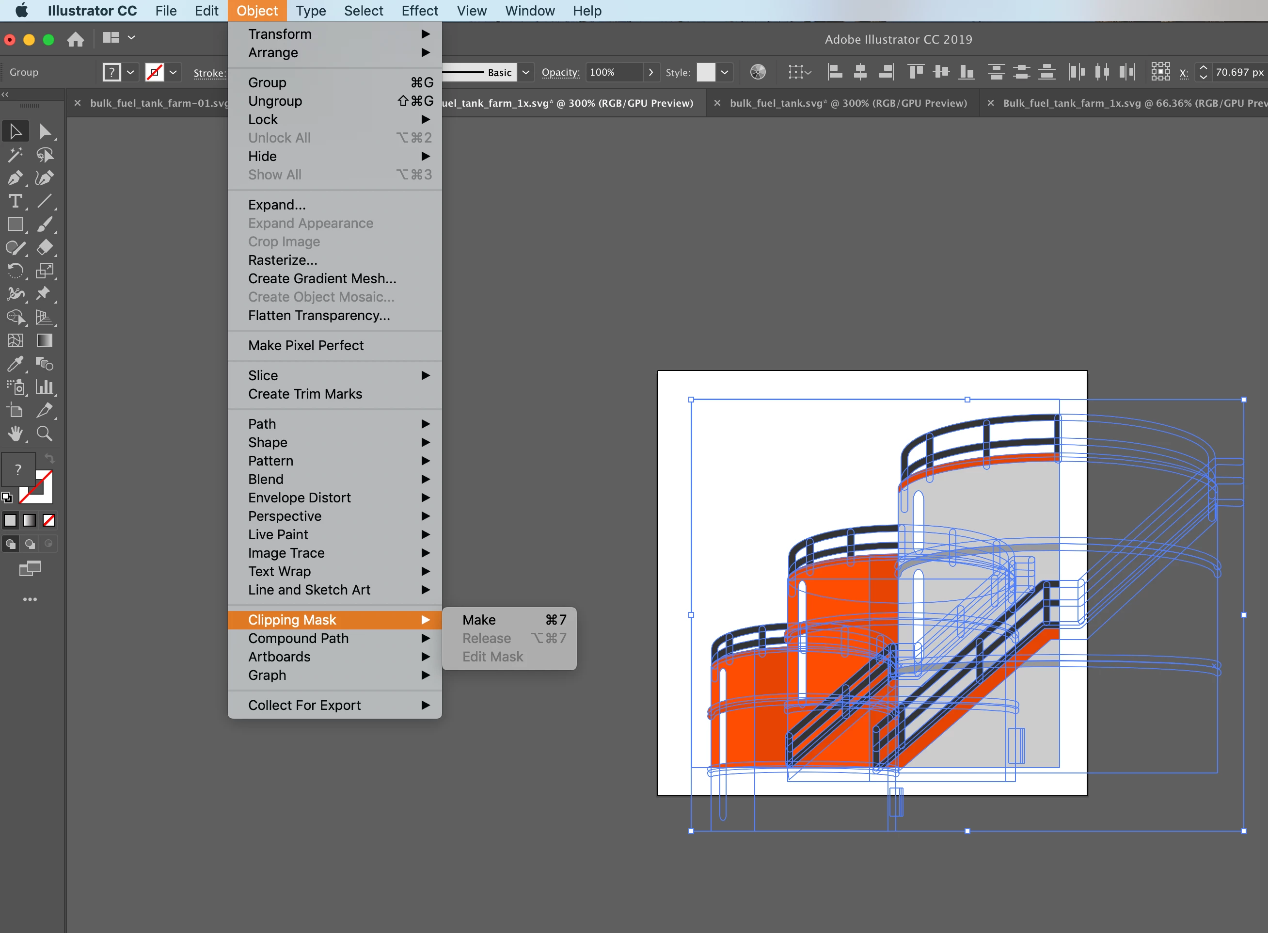Select the Magic Wand tool
1268x933 pixels.
(x=15, y=155)
